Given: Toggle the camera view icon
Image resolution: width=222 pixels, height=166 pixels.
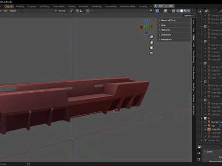Looking at the screenshot, I should [x=151, y=47].
